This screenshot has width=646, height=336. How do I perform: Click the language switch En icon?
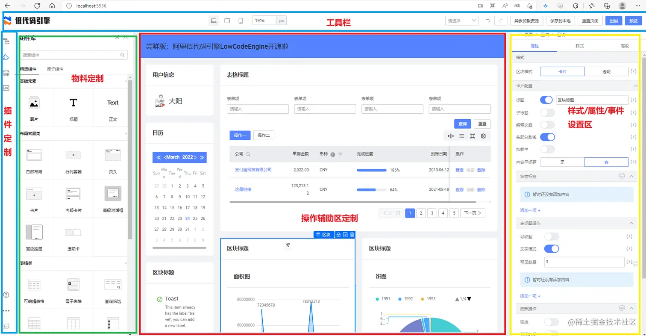tap(6, 326)
